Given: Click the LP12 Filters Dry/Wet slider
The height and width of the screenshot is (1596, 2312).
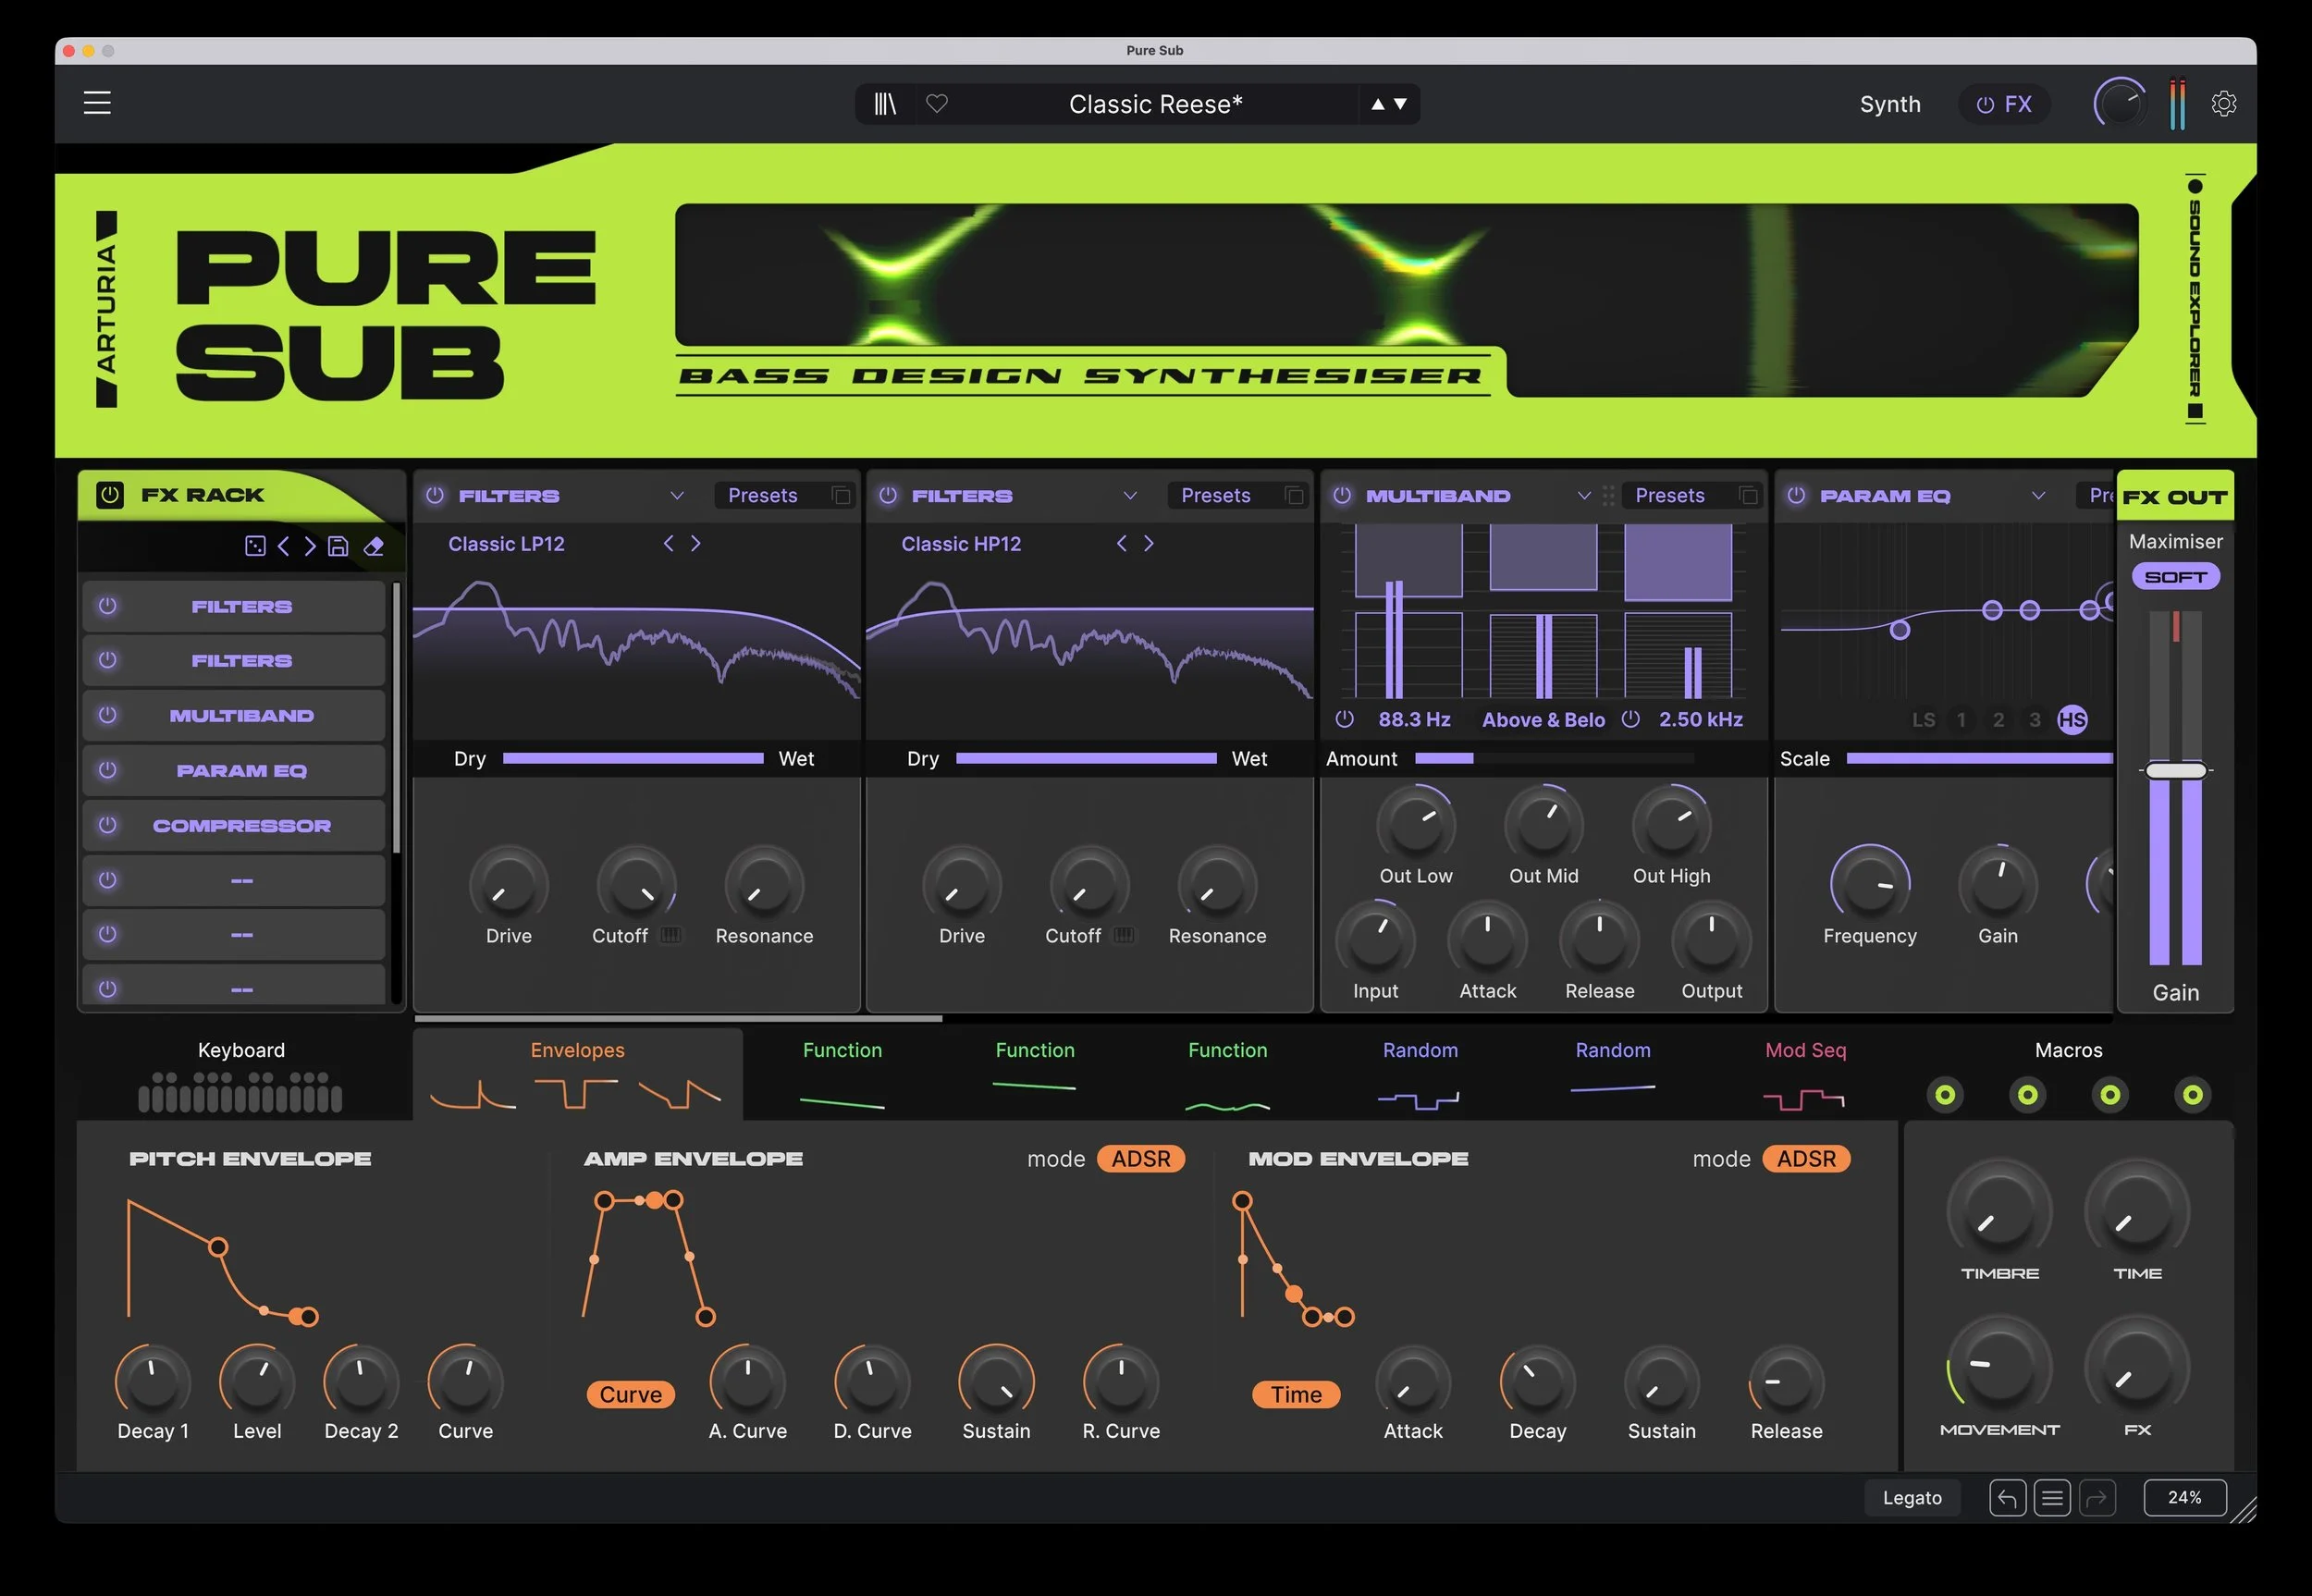Looking at the screenshot, I should tap(633, 759).
